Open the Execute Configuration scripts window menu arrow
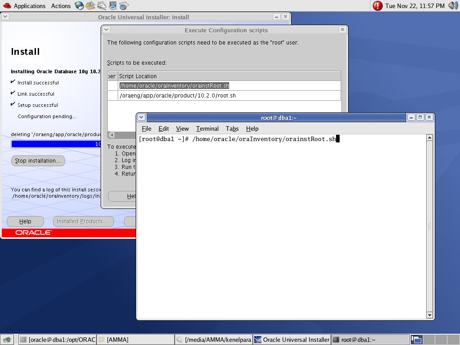Viewport: 460px width, 345px height. point(106,30)
